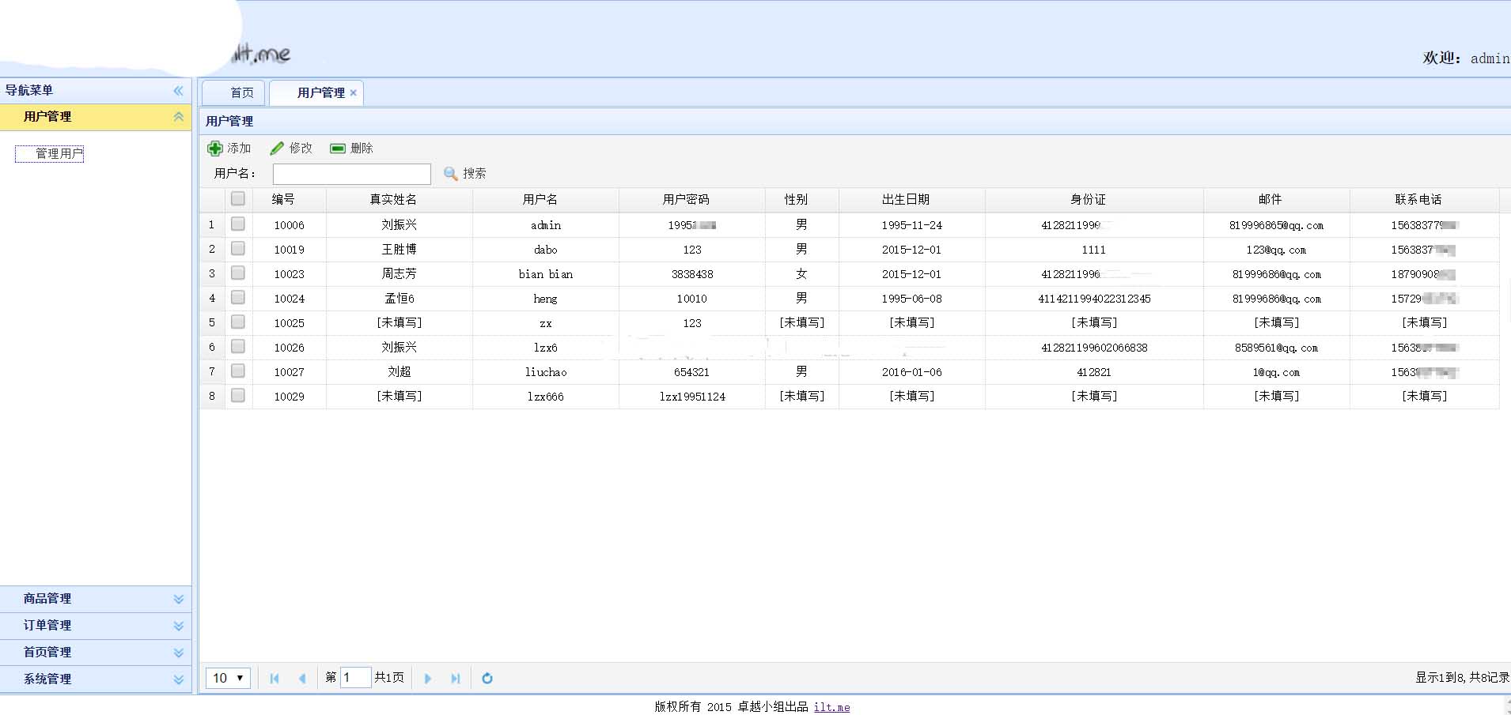Open the ilt.me footer link
1511x715 pixels.
(831, 707)
